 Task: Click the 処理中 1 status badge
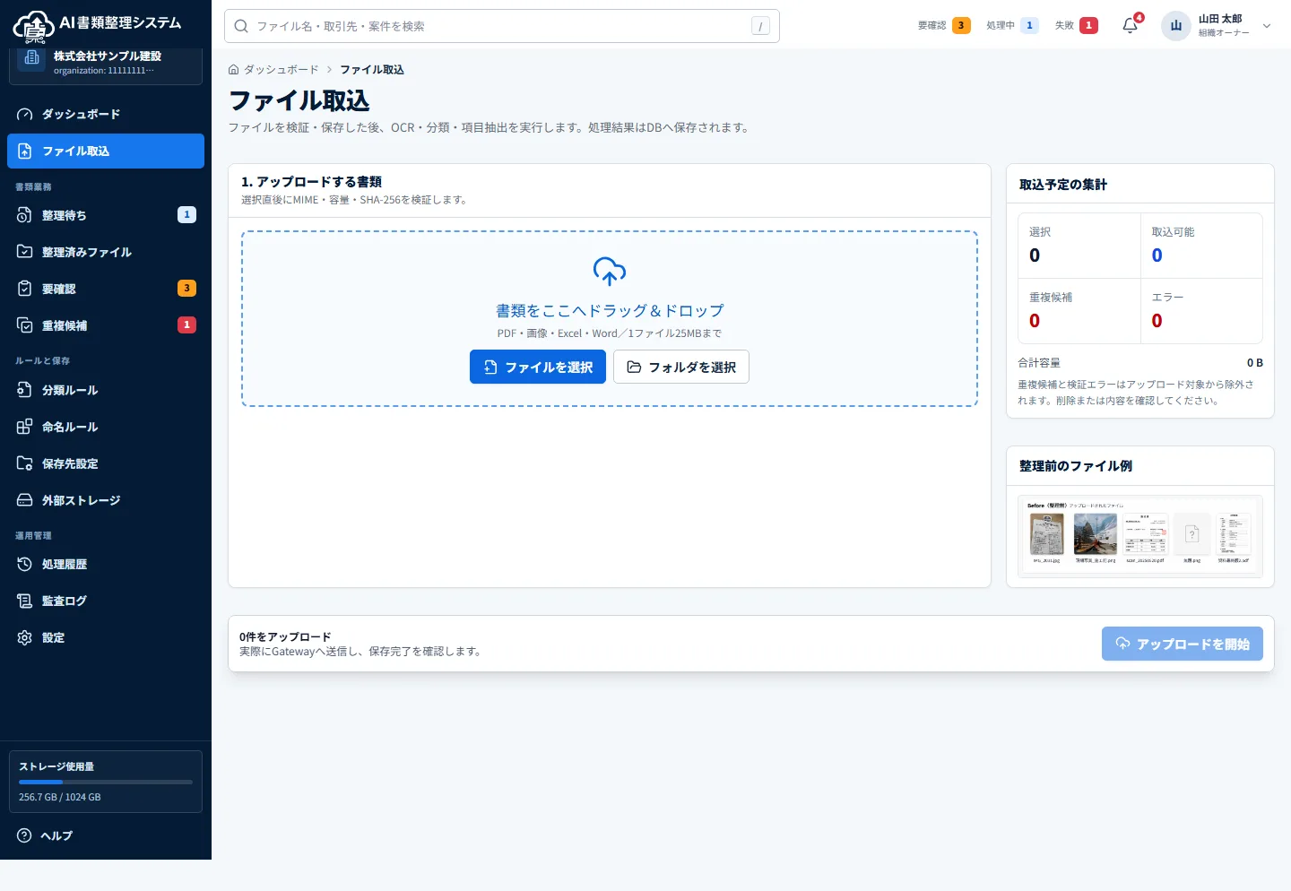1013,25
